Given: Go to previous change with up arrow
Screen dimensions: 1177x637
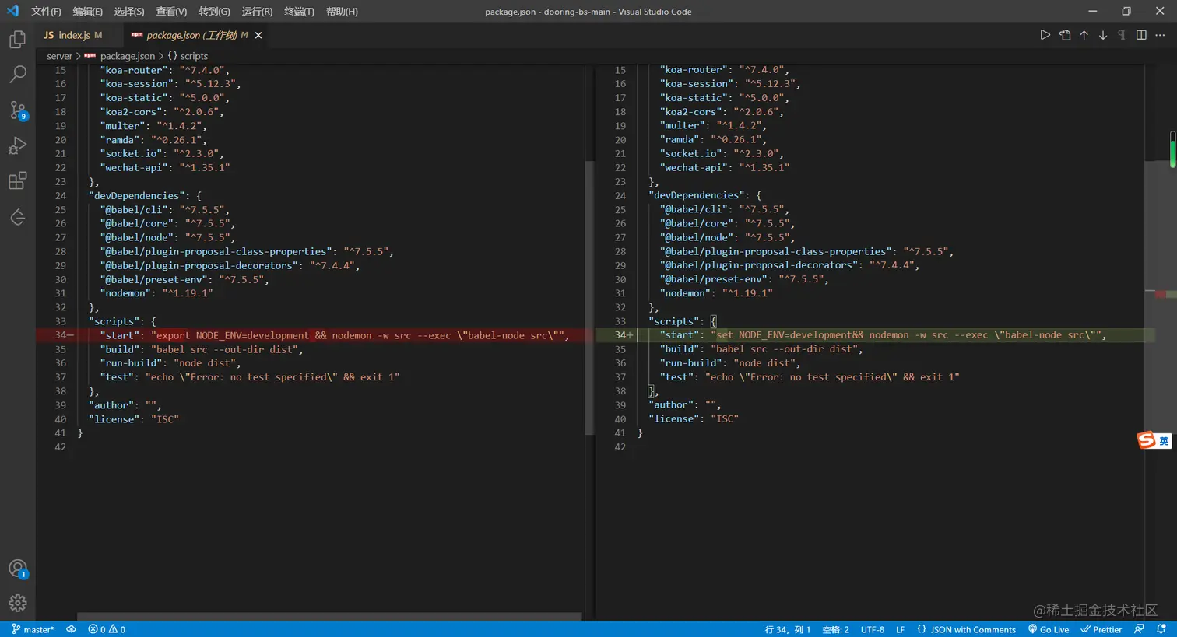Looking at the screenshot, I should pos(1084,35).
